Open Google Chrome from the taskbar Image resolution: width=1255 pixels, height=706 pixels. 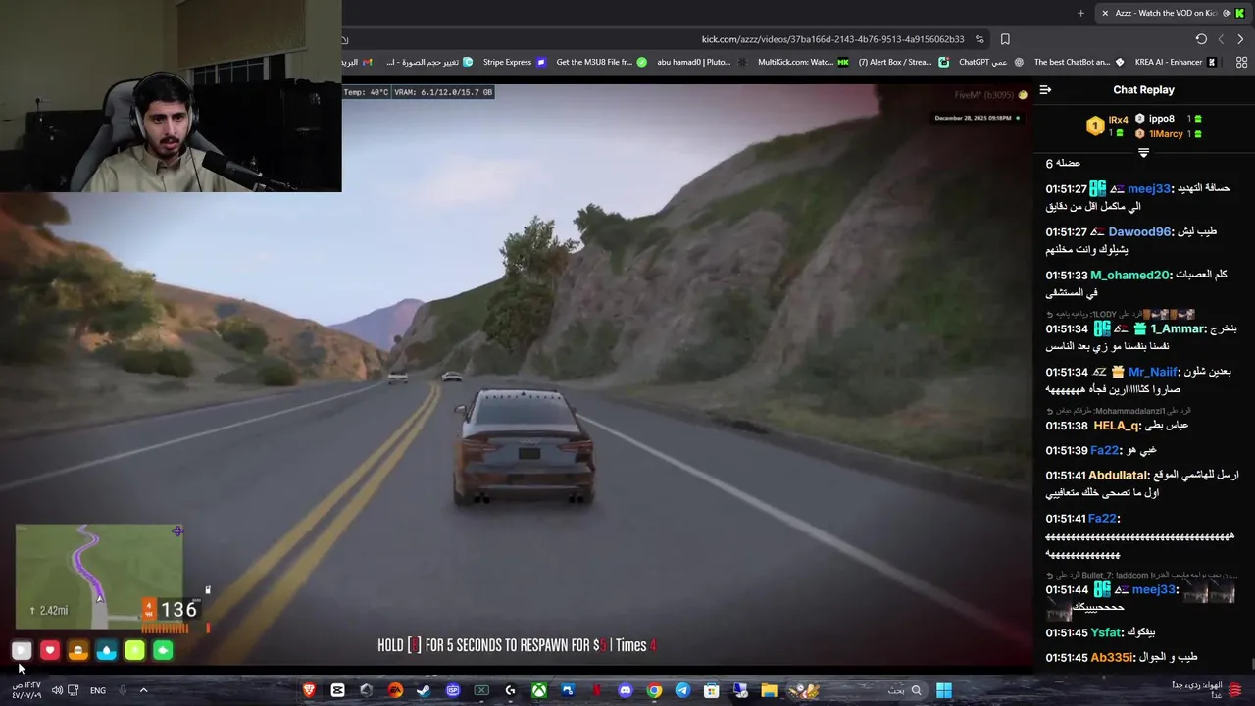point(654,690)
